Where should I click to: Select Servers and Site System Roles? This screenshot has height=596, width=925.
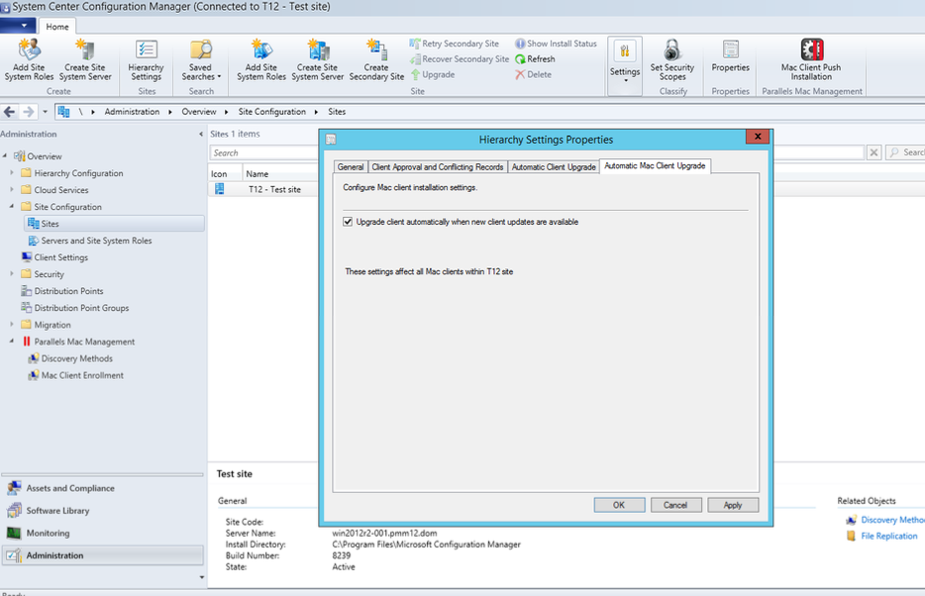click(x=96, y=241)
